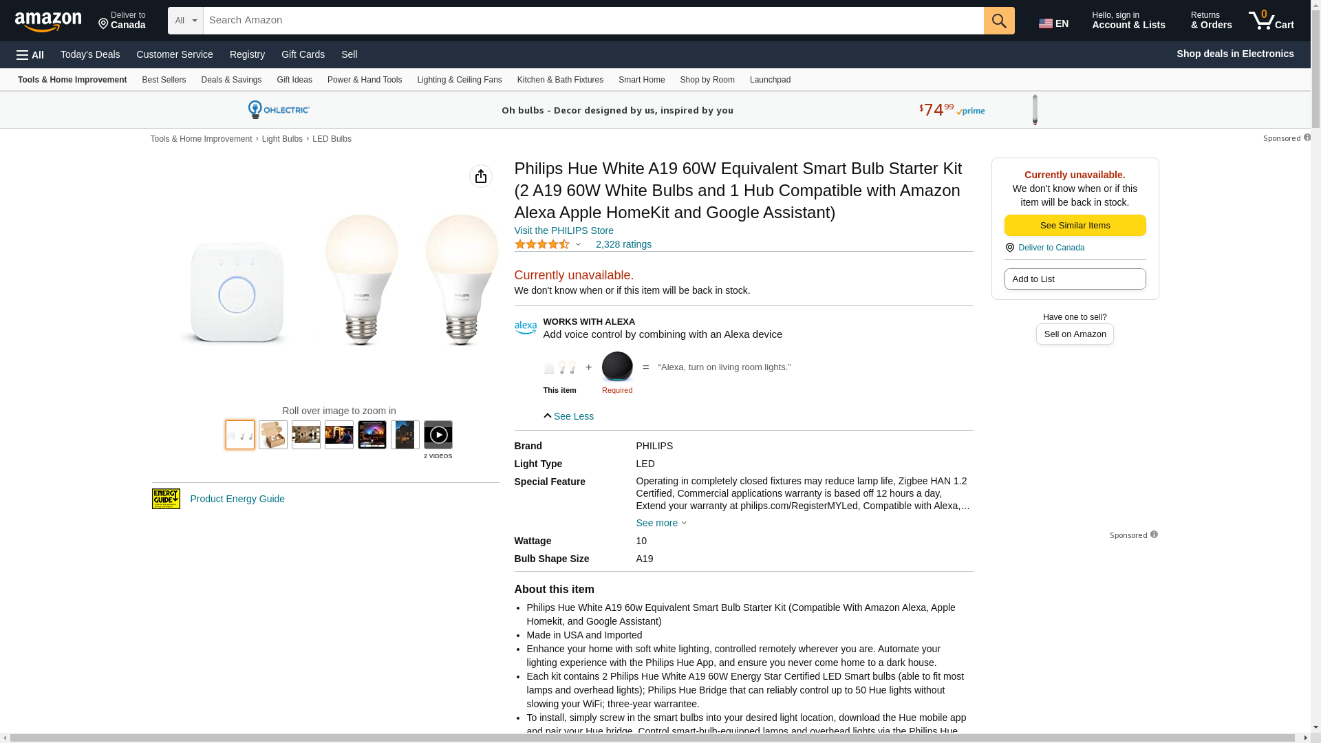Click into the Search Amazon field
Image resolution: width=1321 pixels, height=743 pixels.
pyautogui.click(x=593, y=21)
